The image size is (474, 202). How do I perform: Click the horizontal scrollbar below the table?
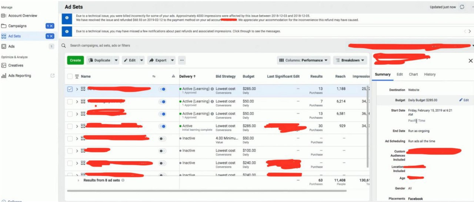207,191
